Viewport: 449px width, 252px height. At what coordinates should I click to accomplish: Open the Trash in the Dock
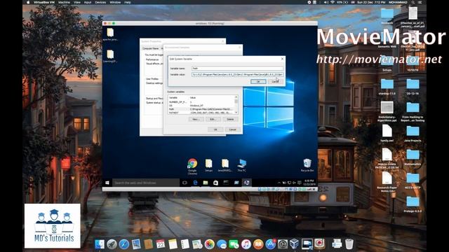pos(349,244)
